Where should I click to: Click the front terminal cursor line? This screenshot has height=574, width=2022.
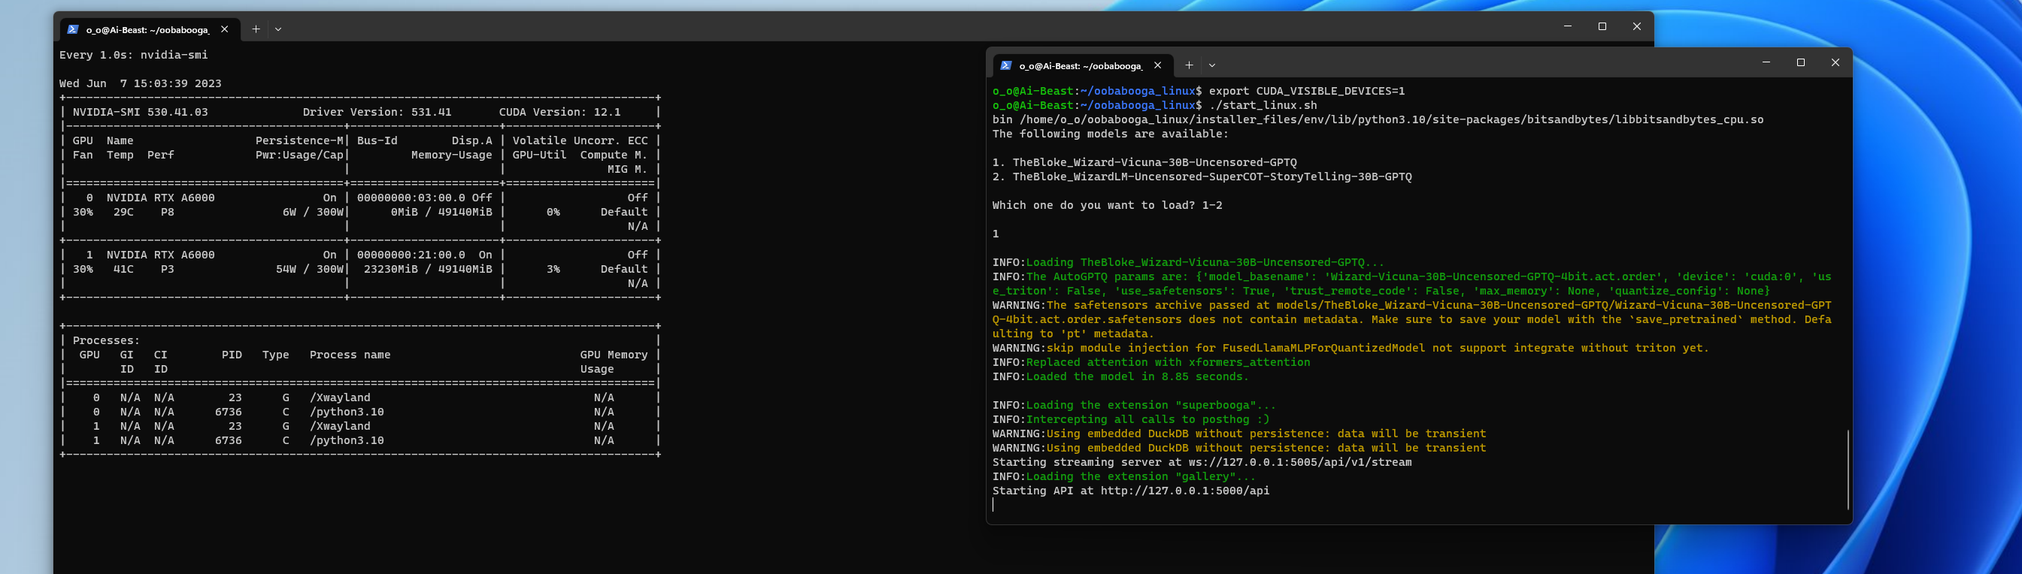pos(994,505)
